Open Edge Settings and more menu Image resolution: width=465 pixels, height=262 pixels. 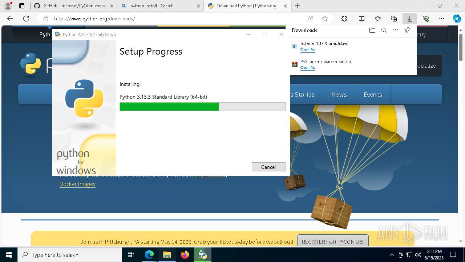442,19
